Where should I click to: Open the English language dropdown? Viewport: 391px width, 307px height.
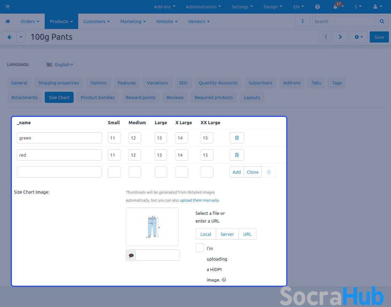point(60,65)
